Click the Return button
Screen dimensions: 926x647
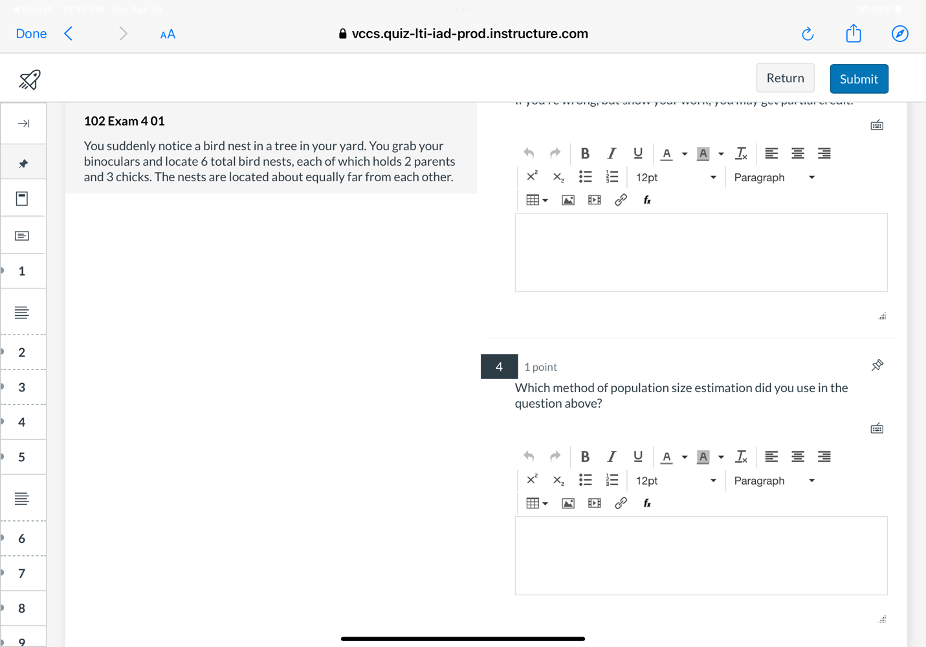(x=785, y=78)
